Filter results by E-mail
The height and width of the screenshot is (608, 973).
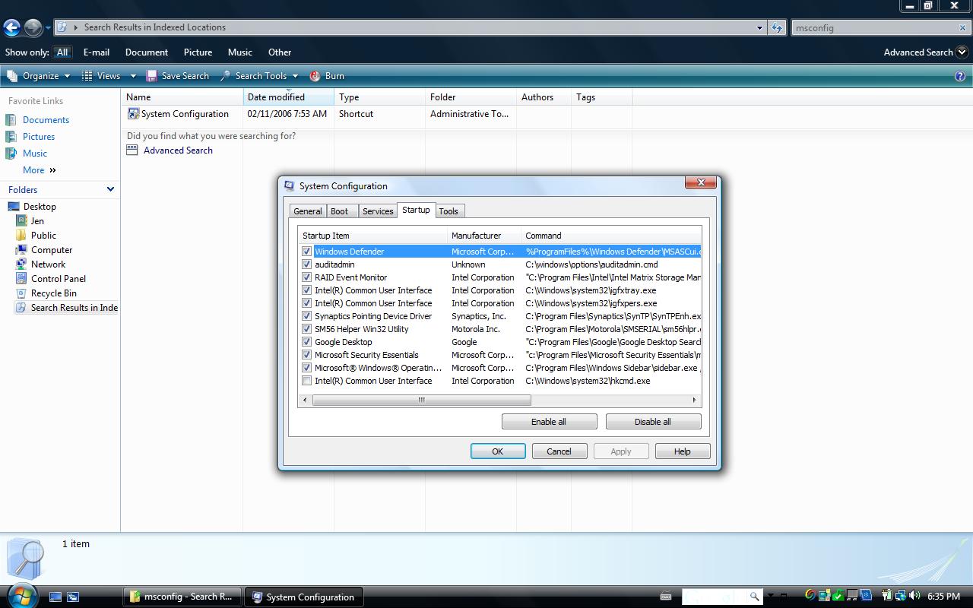(97, 52)
